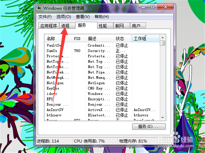
Task: Select the EFS service row
Action: point(102,99)
